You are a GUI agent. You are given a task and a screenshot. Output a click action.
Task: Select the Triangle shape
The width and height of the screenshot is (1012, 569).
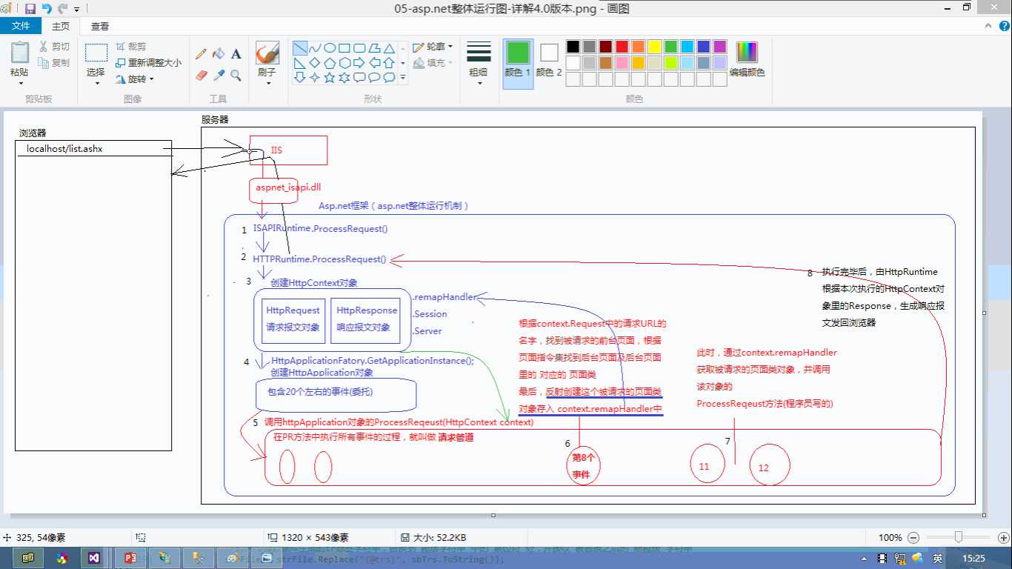tap(389, 48)
